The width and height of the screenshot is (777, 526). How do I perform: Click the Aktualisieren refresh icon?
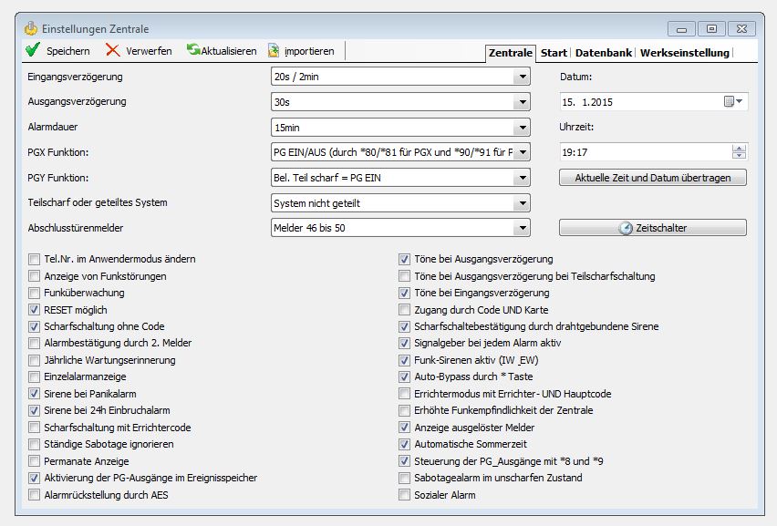(193, 50)
